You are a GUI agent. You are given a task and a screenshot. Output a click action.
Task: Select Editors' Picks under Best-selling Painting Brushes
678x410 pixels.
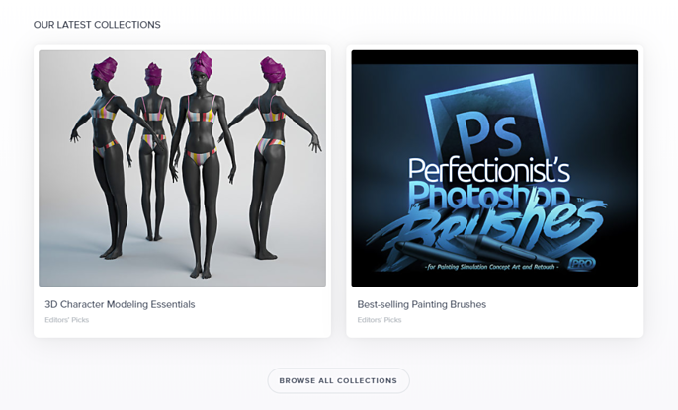pyautogui.click(x=380, y=320)
